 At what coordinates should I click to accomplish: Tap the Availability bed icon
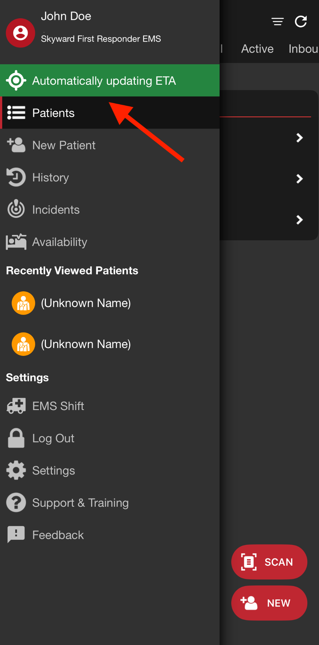coord(16,242)
